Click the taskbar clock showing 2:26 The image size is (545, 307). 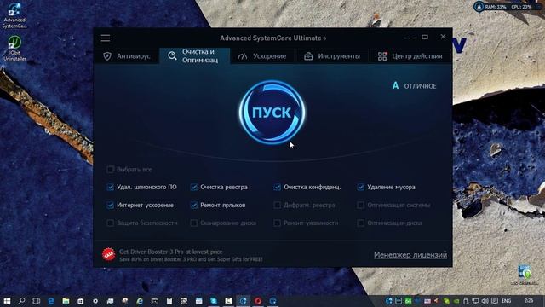click(x=529, y=301)
